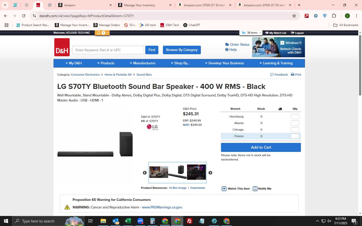Expand the Products menu
The image size is (362, 226).
pyautogui.click(x=106, y=63)
